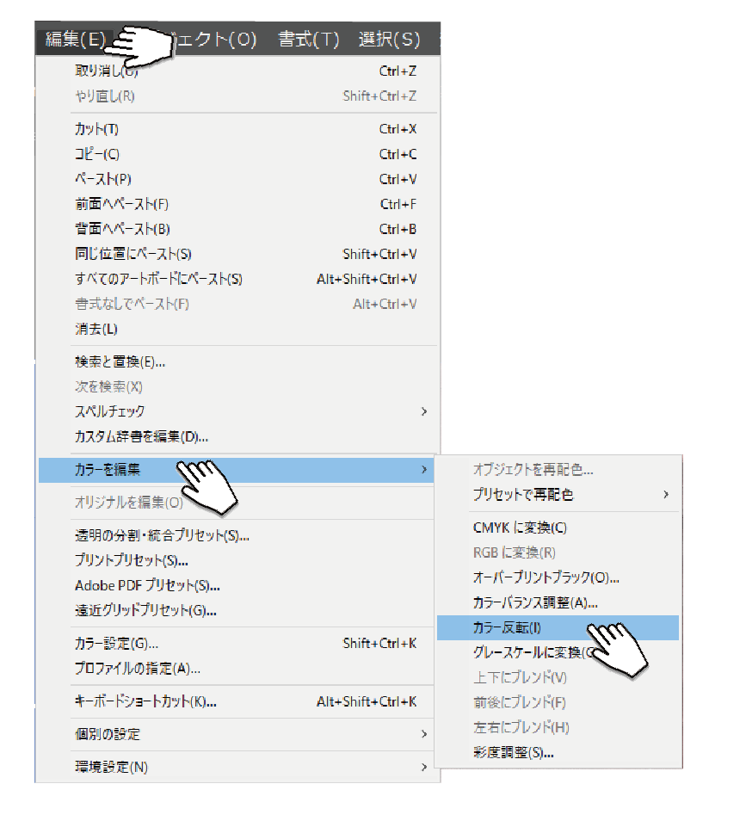The image size is (746, 821).
Task: Click すべてのアートボードにペースト(S)
Action: (158, 279)
